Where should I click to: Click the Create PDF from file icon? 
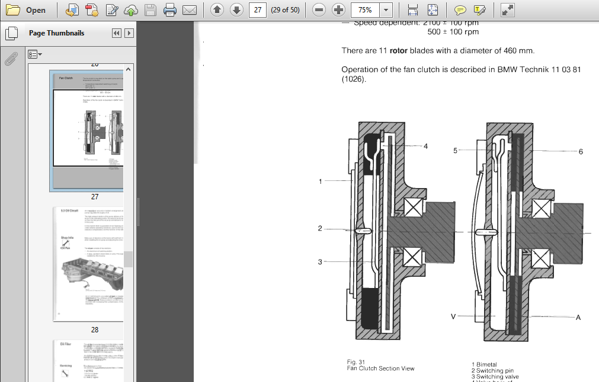pyautogui.click(x=72, y=10)
